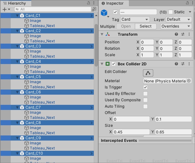Viewport: 195px width, 163px height.
Task: Click the prefab Open button
Action: point(126,26)
